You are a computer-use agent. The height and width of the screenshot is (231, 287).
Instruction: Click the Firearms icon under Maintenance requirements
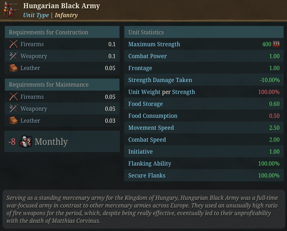click(x=13, y=97)
